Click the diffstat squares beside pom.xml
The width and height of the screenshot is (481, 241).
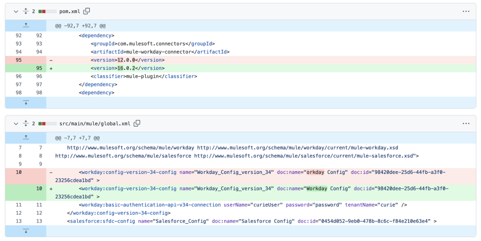pyautogui.click(x=47, y=12)
